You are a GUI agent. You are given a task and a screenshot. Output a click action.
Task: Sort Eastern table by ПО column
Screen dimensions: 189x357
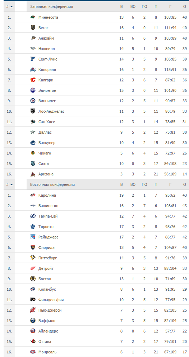pos(144,185)
